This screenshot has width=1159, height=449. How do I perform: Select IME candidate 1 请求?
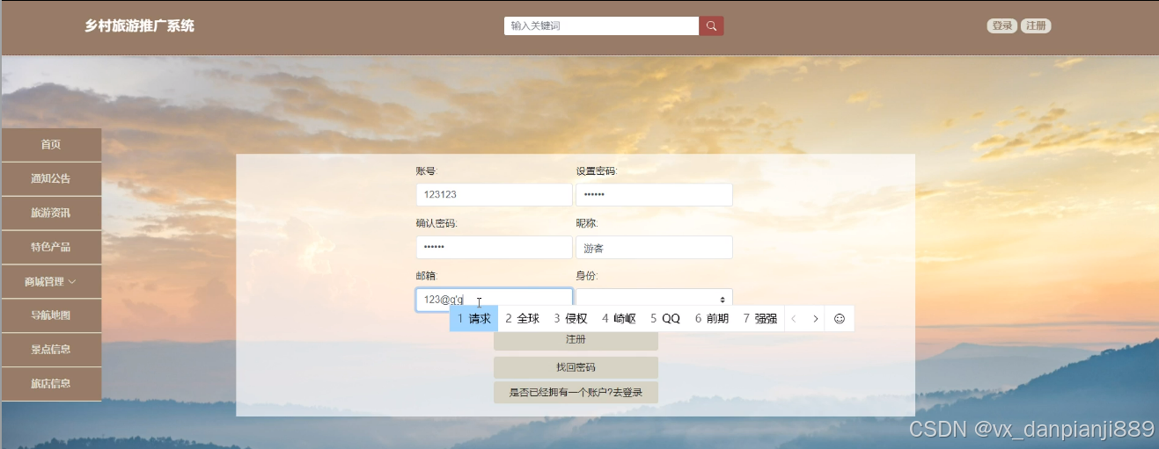click(473, 319)
